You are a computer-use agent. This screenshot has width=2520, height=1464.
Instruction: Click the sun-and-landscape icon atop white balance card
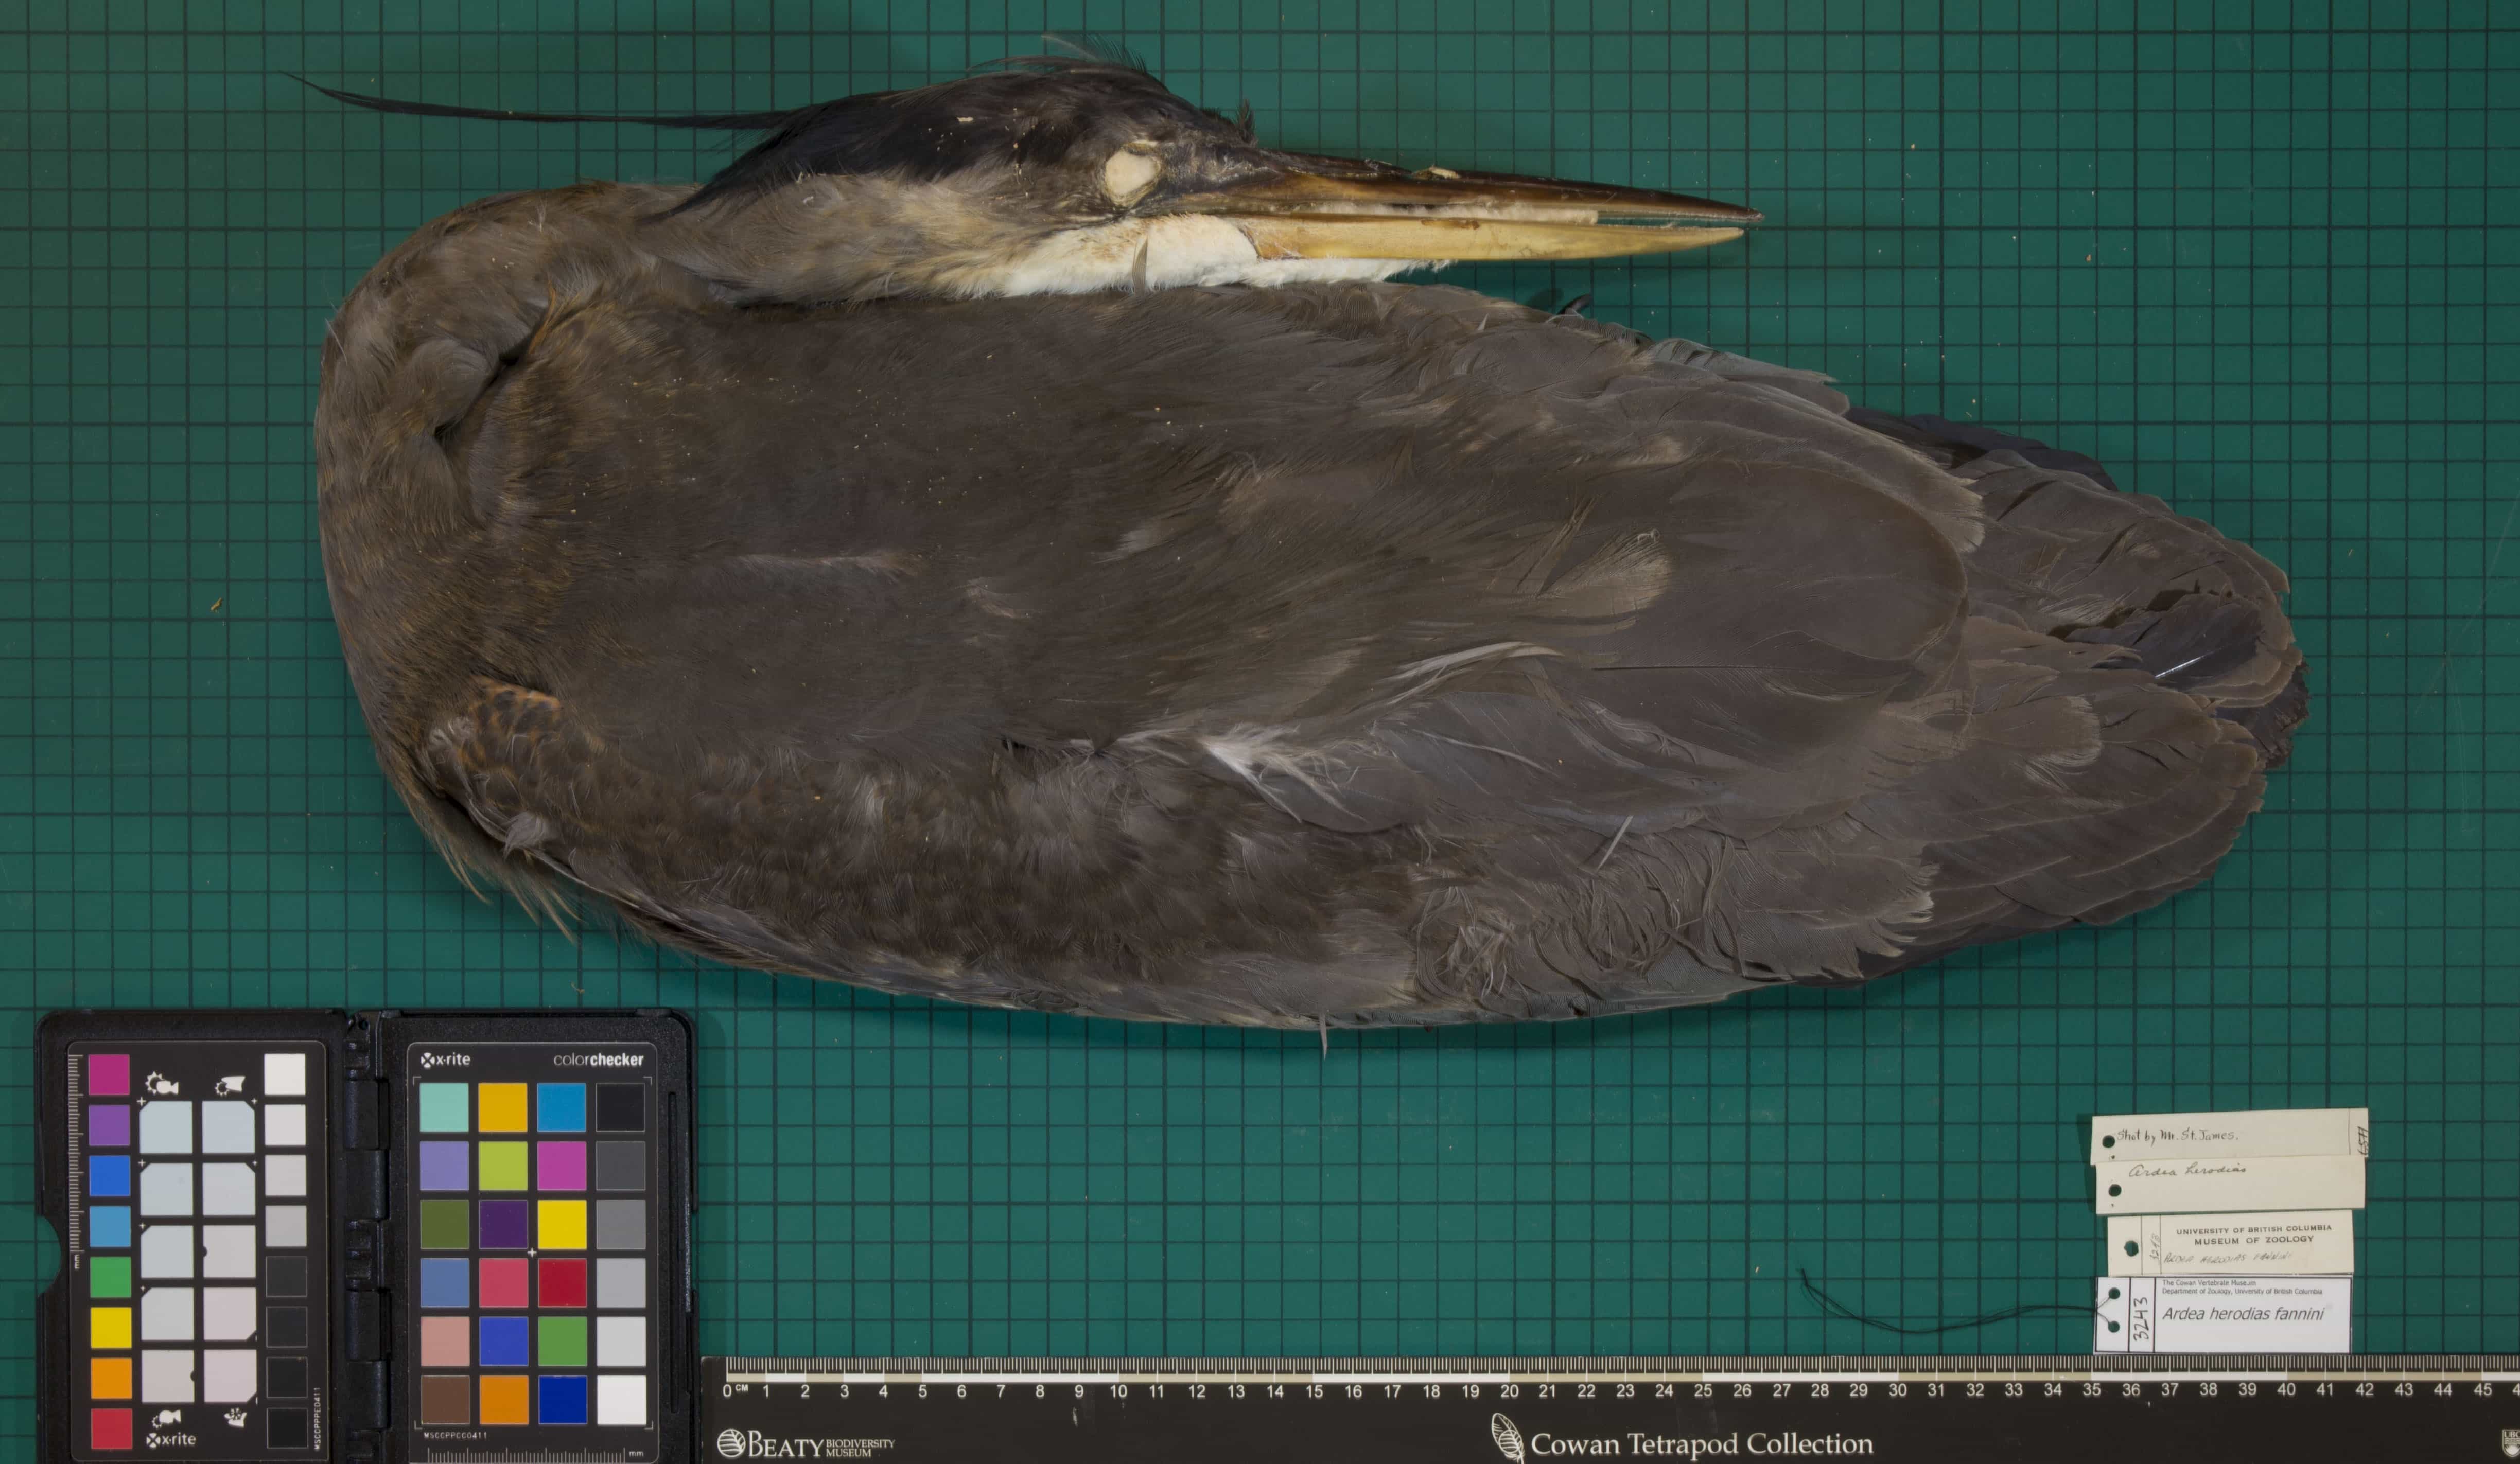pos(230,1085)
